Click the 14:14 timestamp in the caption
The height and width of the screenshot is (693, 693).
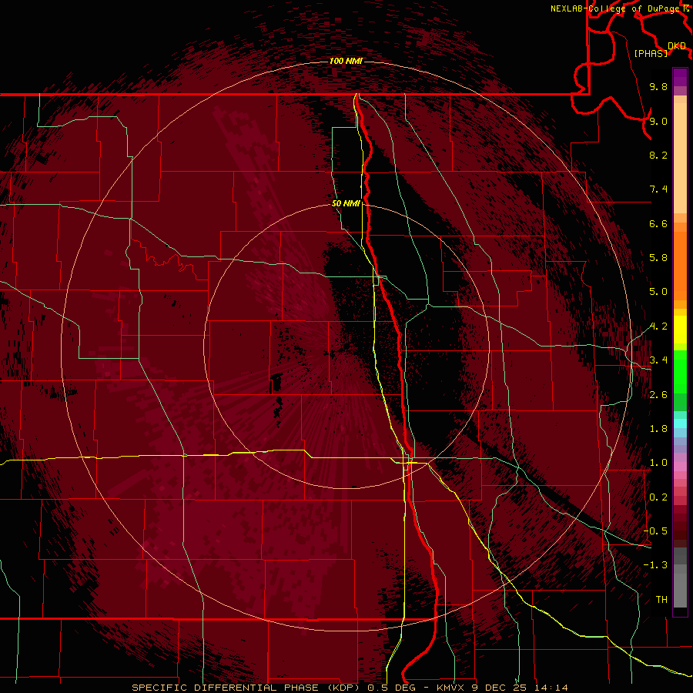coord(550,688)
